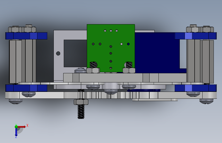This screenshot has height=143, width=222.
Task: Click the blue Z axis of orientation triad
Action: [x=16, y=132]
